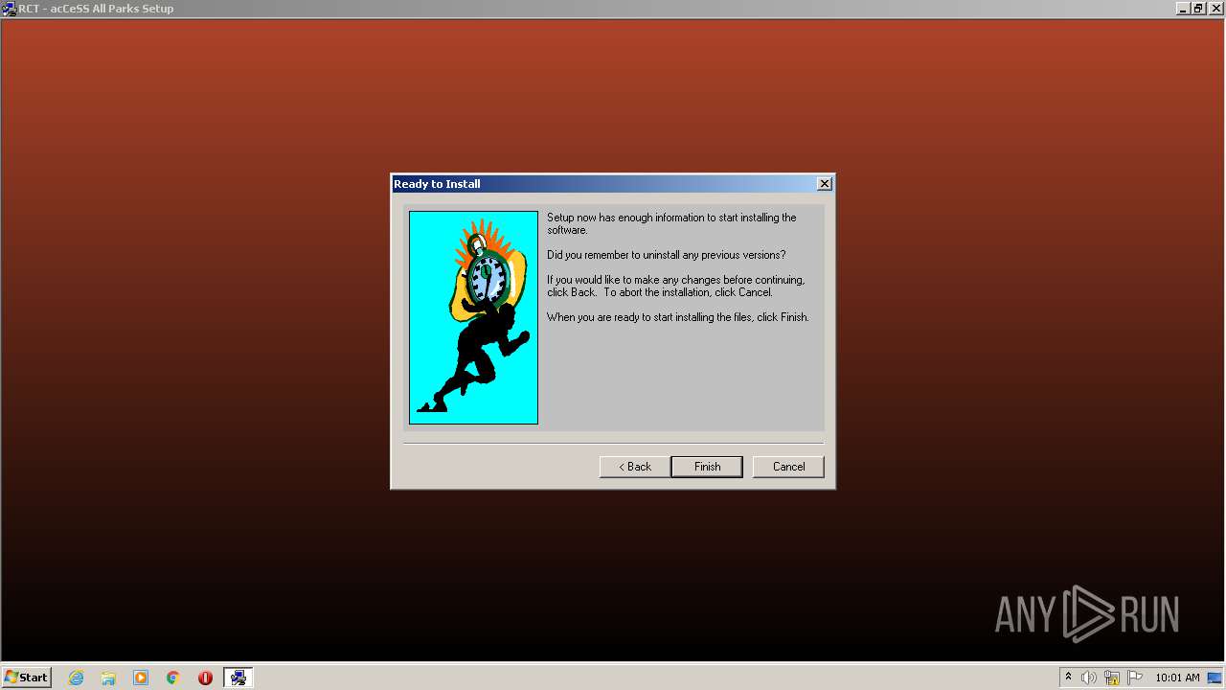Viewport: 1226px width, 690px height.
Task: Show hidden tray icons arrow
Action: click(x=1068, y=678)
